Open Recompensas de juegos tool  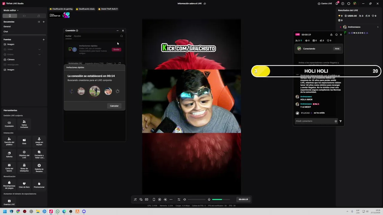pyautogui.click(x=9, y=185)
